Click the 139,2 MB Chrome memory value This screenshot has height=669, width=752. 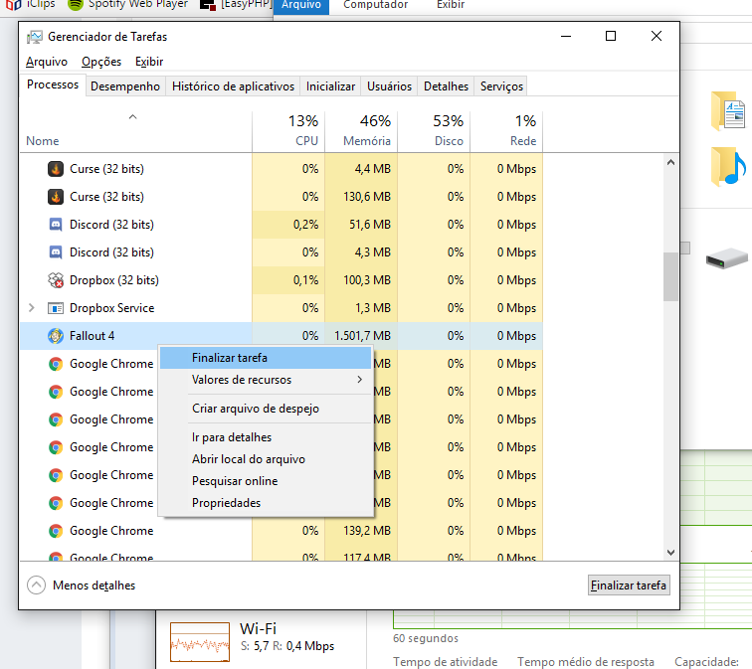pos(367,531)
